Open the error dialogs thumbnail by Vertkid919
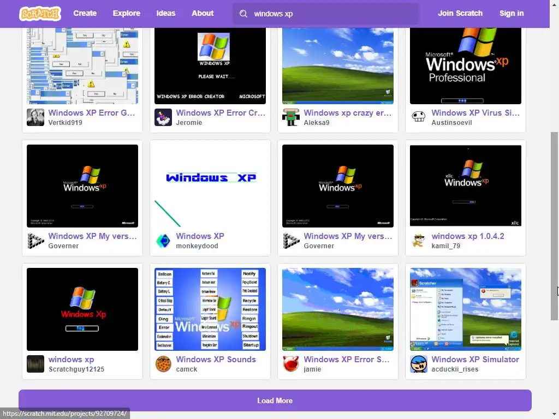The width and height of the screenshot is (559, 419). (82, 66)
